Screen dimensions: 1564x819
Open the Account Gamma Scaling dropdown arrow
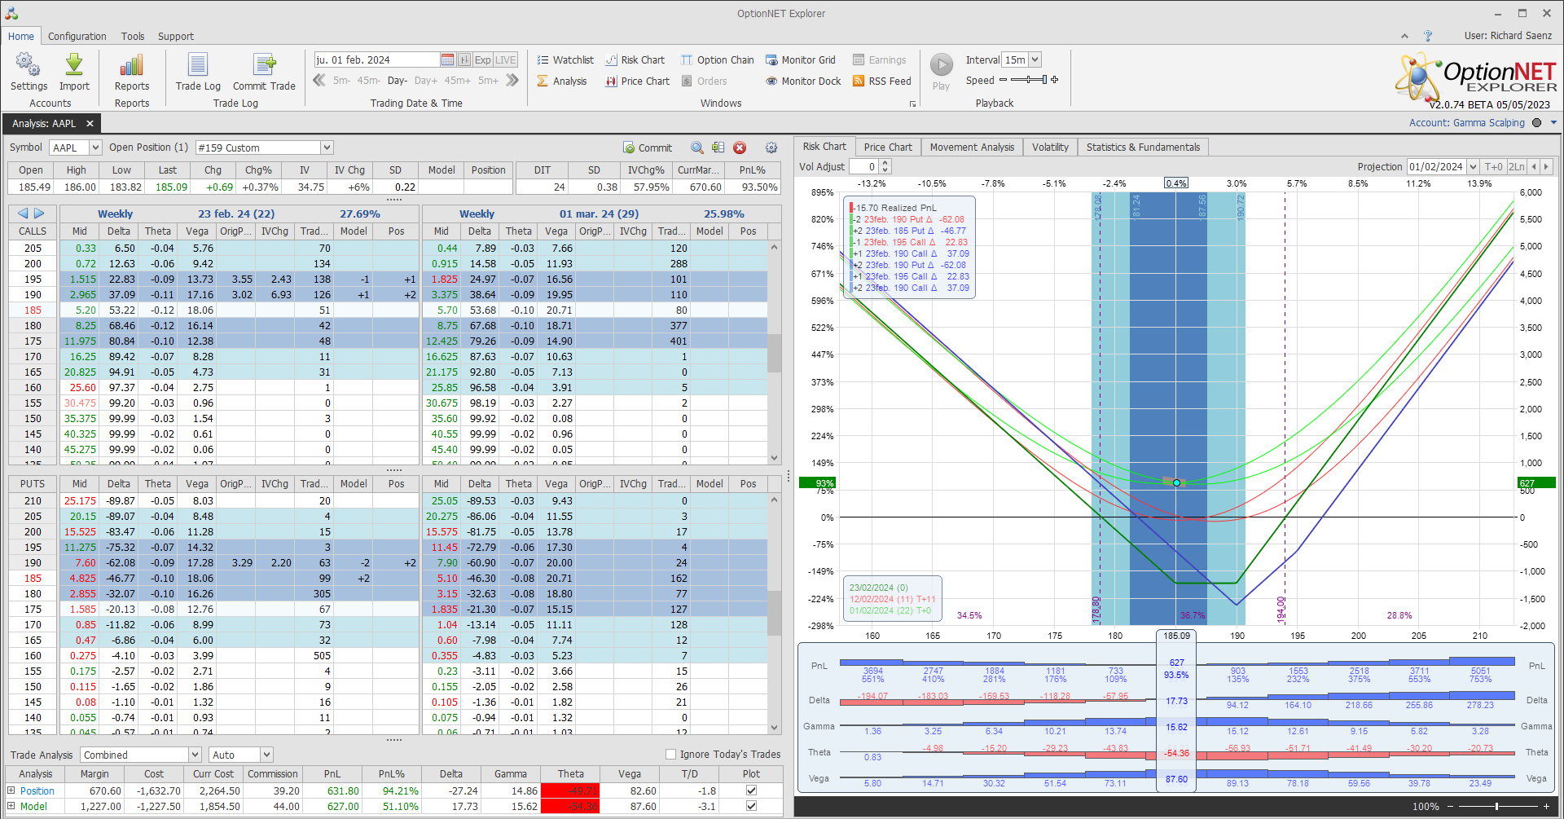[x=1553, y=123]
